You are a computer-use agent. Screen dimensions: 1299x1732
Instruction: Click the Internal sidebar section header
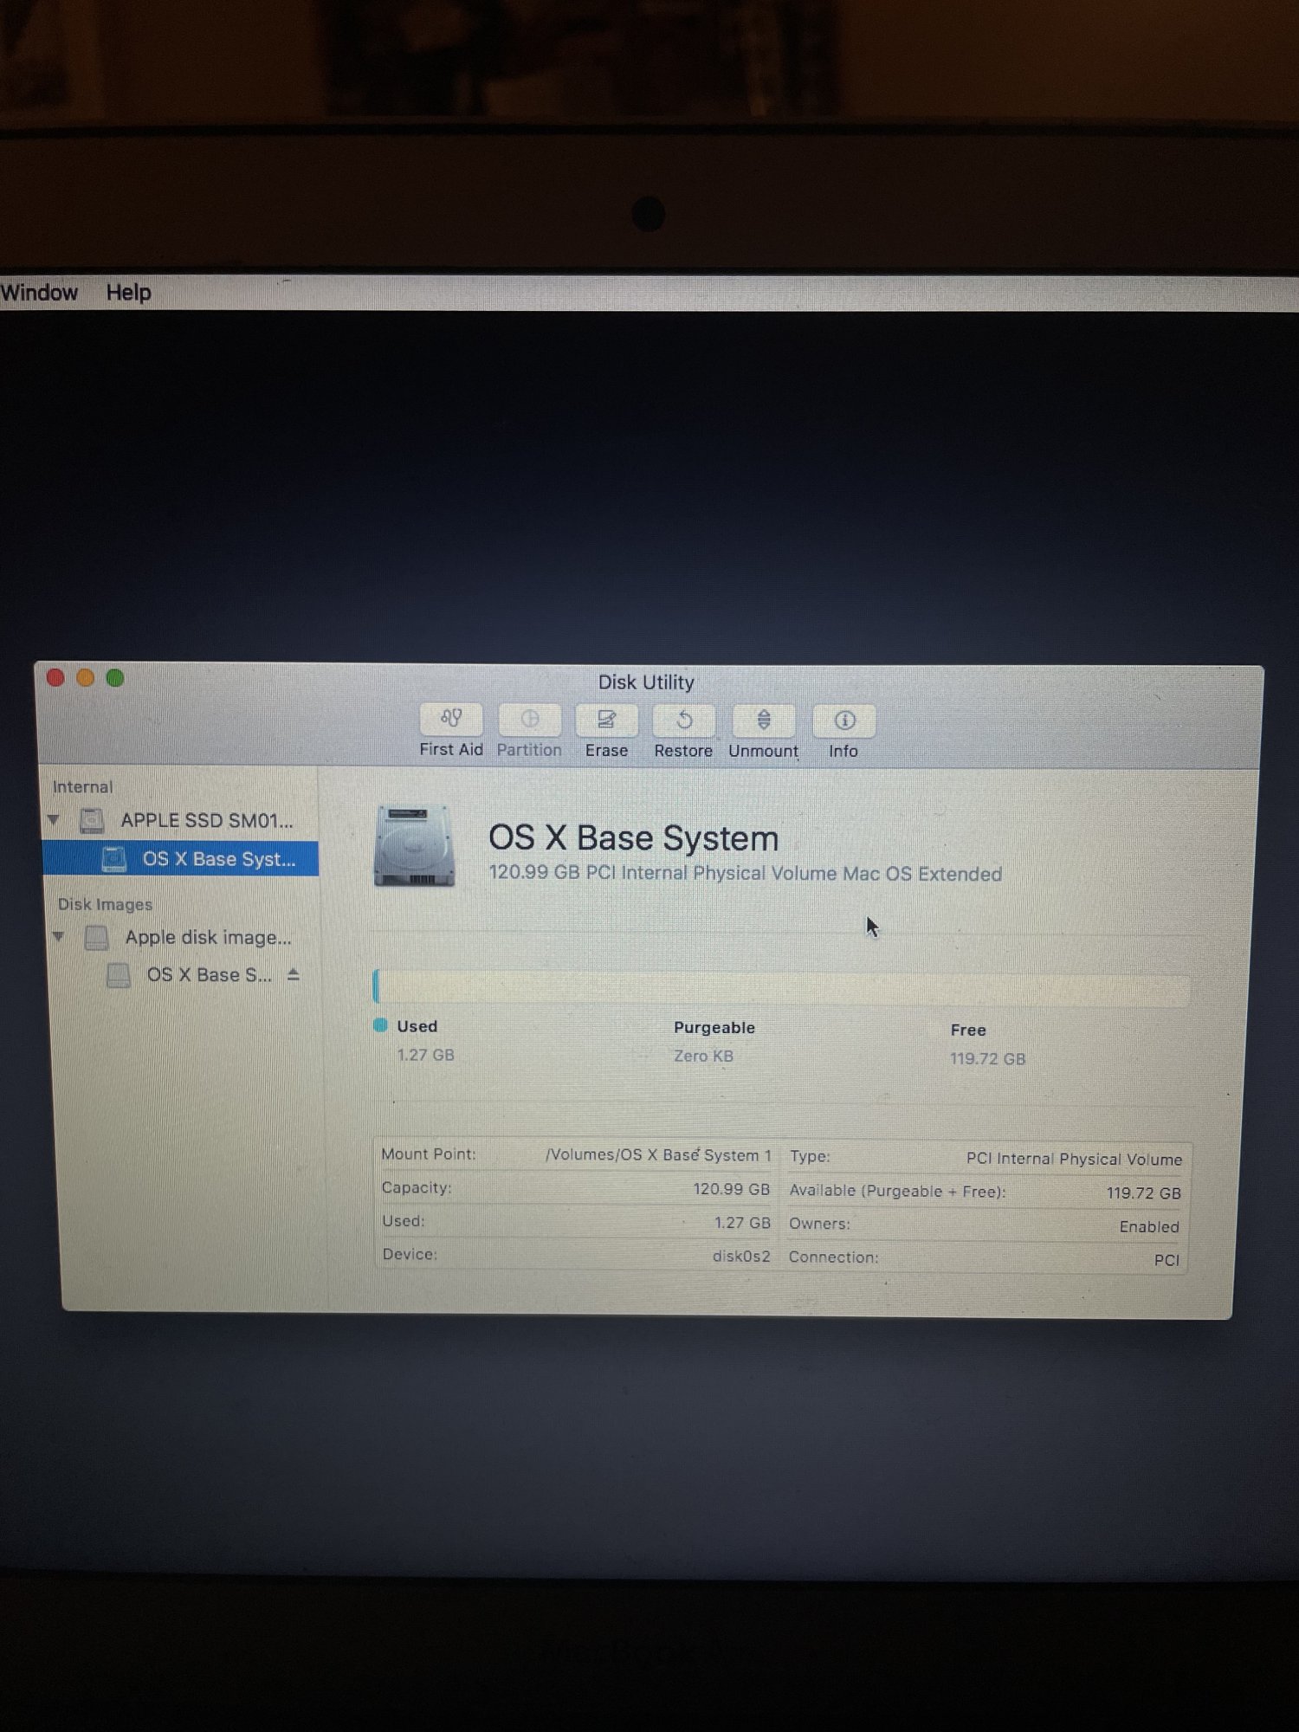(82, 786)
